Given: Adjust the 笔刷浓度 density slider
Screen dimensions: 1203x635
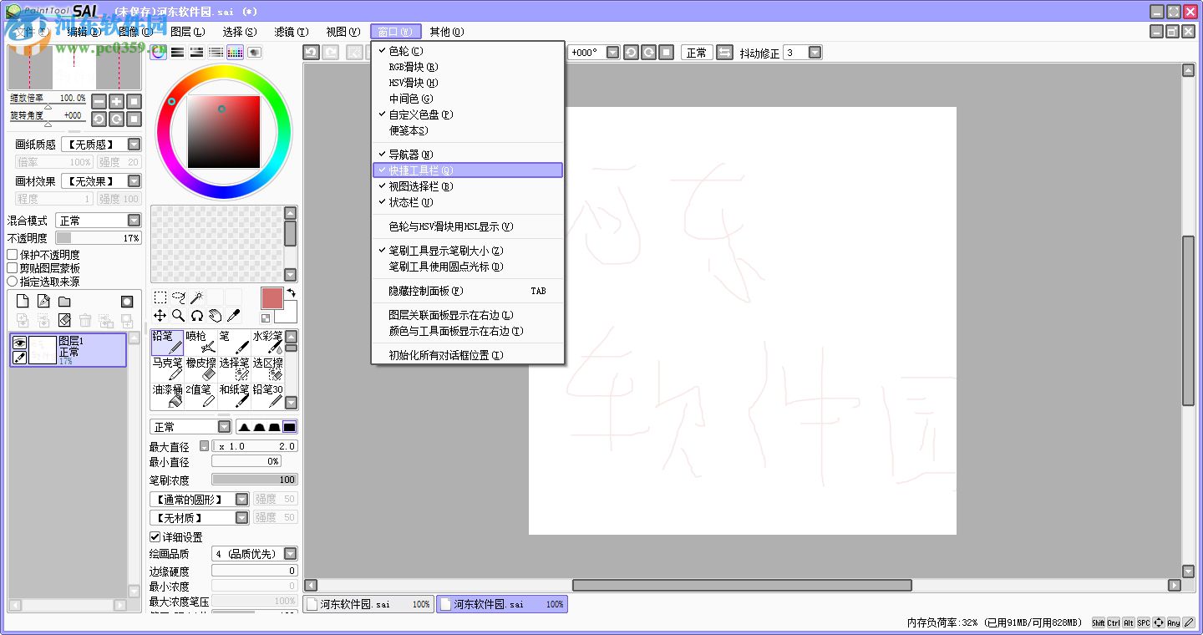Looking at the screenshot, I should tap(255, 480).
